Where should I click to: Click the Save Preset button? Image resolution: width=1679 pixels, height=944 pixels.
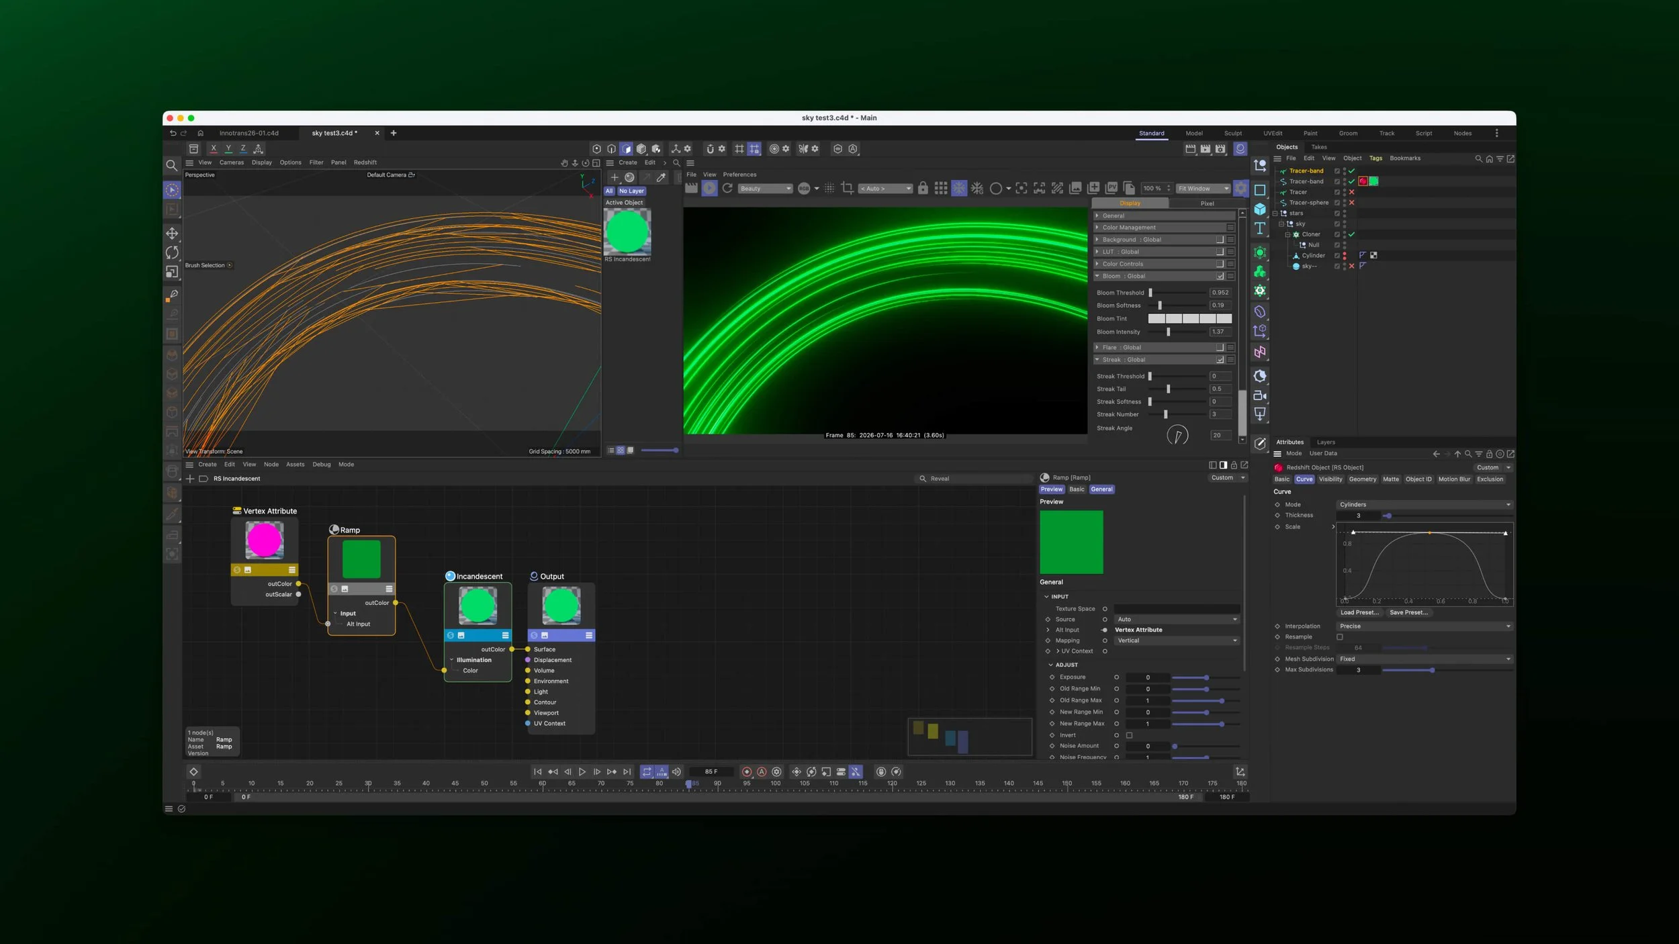coord(1408,612)
